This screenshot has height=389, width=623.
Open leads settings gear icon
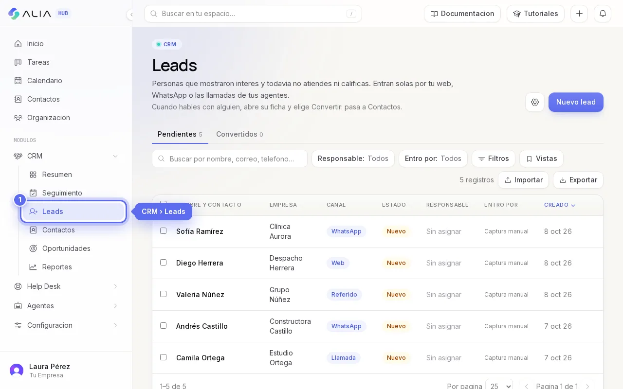(535, 102)
